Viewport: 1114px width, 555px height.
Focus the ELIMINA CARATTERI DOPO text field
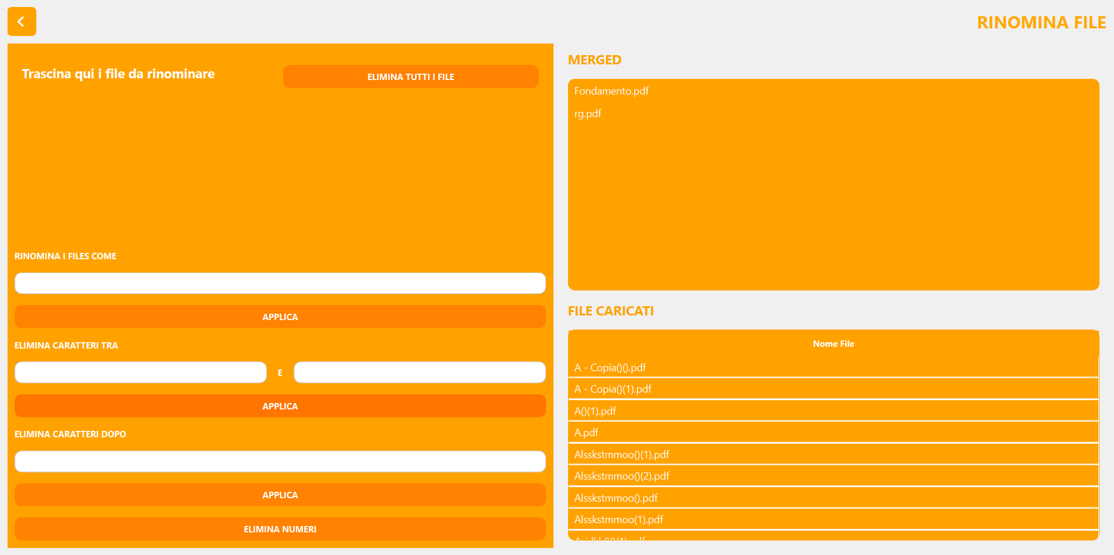pyautogui.click(x=280, y=462)
